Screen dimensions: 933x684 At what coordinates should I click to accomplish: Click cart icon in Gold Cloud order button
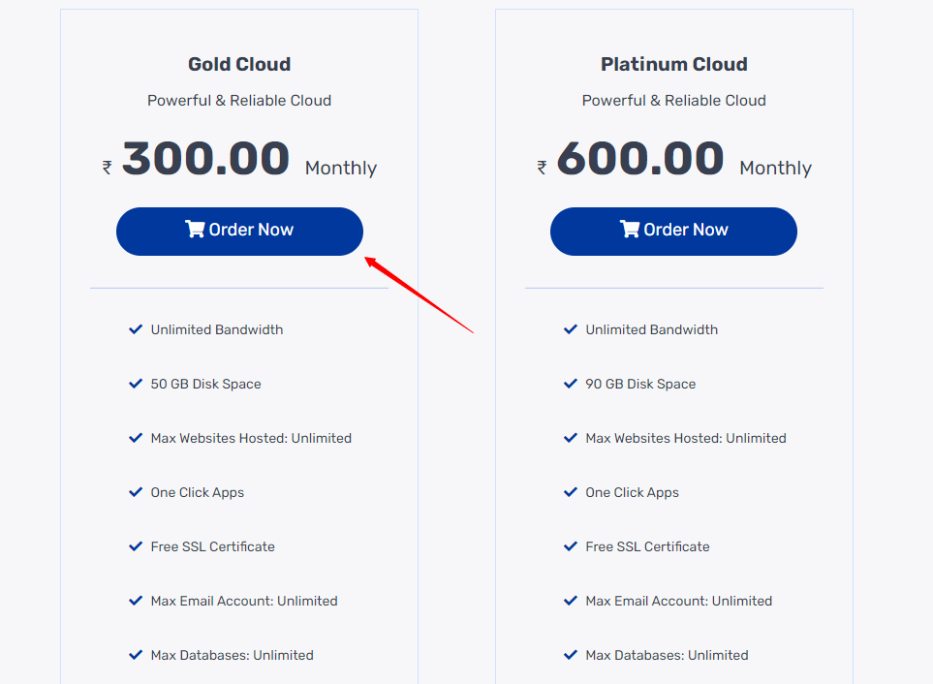pyautogui.click(x=195, y=229)
